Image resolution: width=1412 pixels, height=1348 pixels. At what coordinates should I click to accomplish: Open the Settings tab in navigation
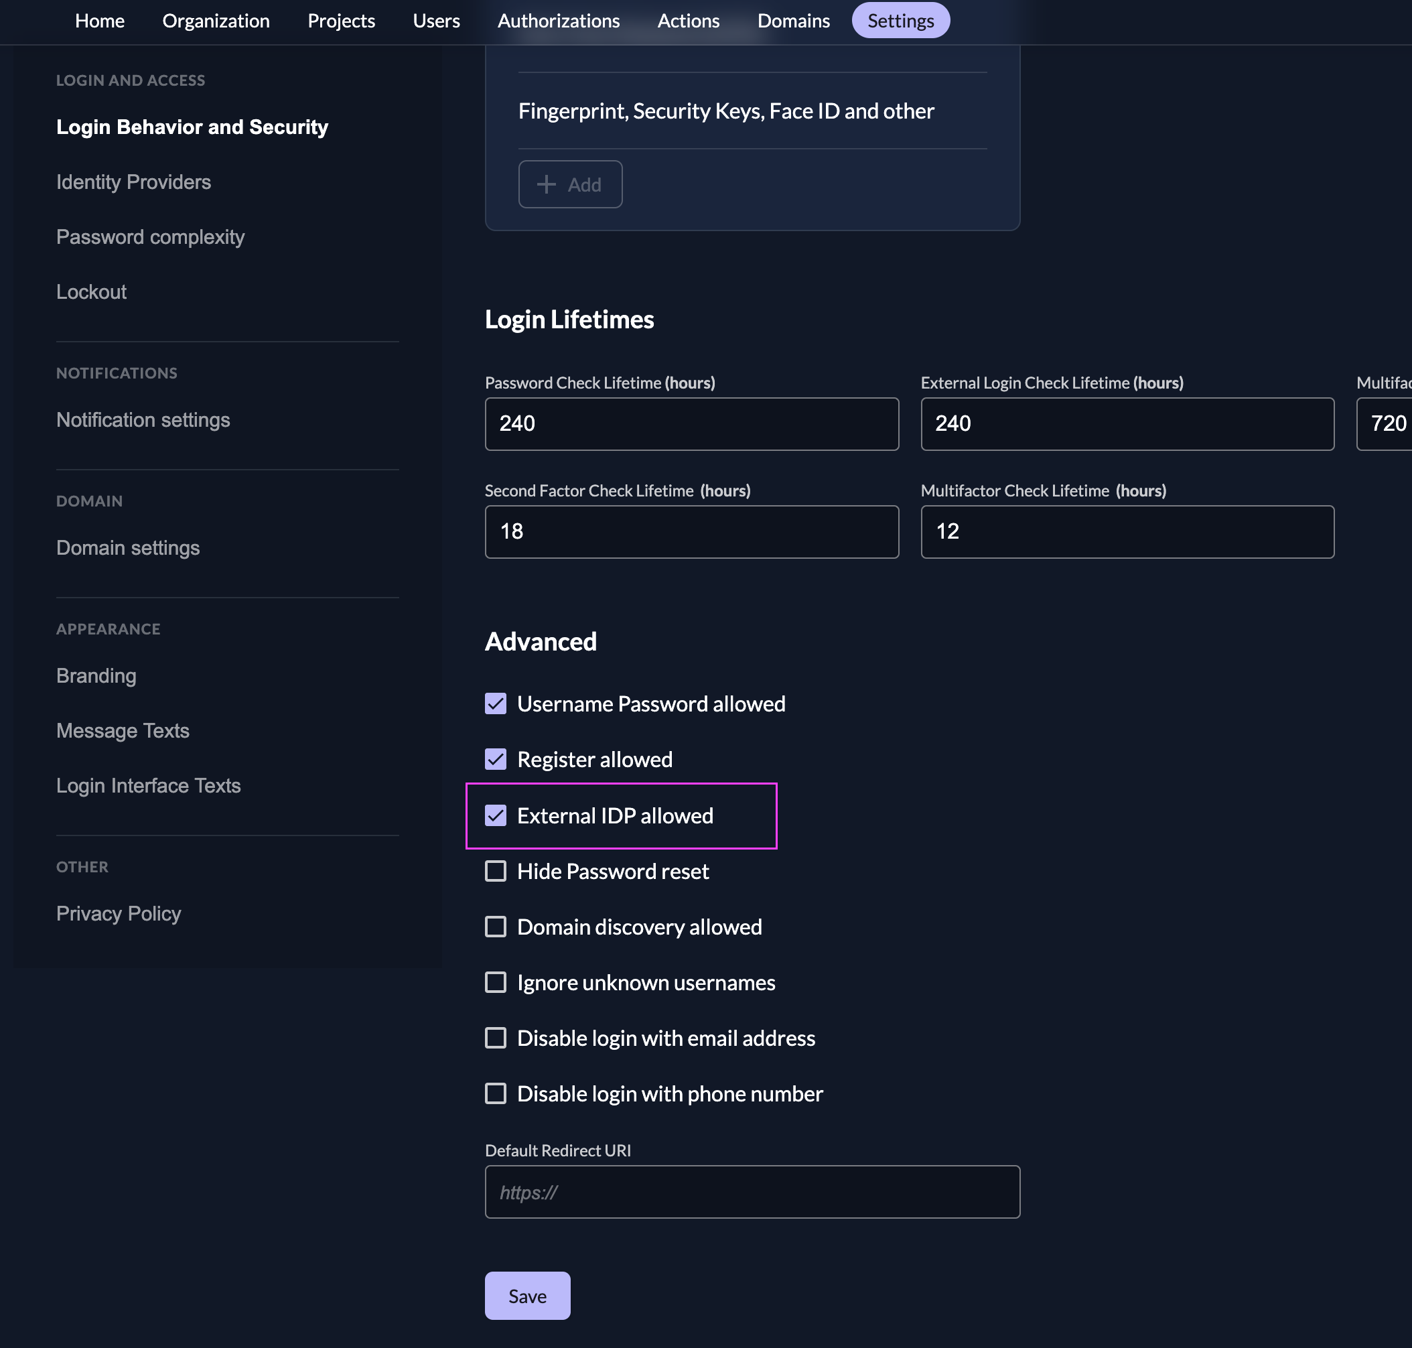coord(900,21)
